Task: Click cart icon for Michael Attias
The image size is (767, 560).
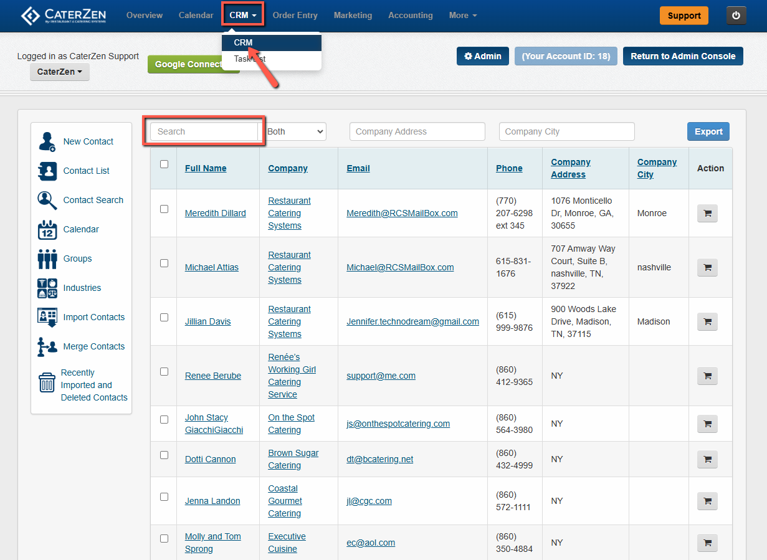Action: click(707, 267)
